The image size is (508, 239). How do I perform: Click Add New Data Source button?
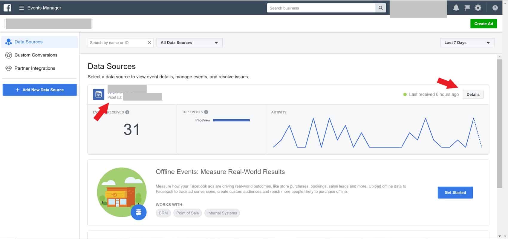click(40, 90)
